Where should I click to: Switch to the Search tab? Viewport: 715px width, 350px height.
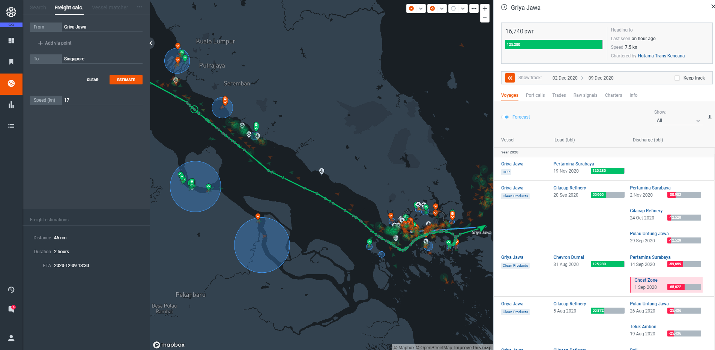[x=38, y=8]
